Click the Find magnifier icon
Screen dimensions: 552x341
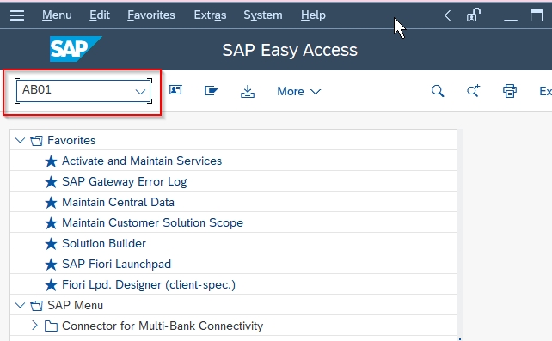[438, 91]
